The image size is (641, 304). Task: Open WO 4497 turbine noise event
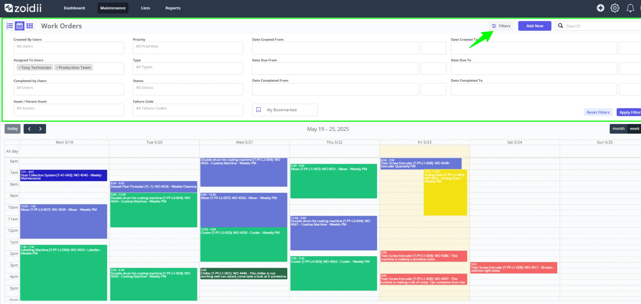coord(424,279)
